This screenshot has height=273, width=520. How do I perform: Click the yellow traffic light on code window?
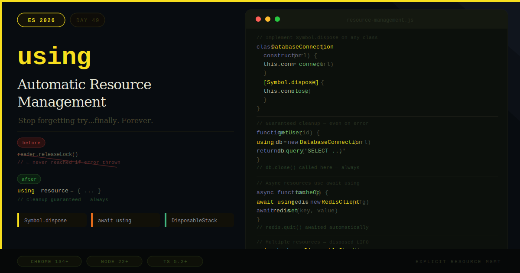267,19
